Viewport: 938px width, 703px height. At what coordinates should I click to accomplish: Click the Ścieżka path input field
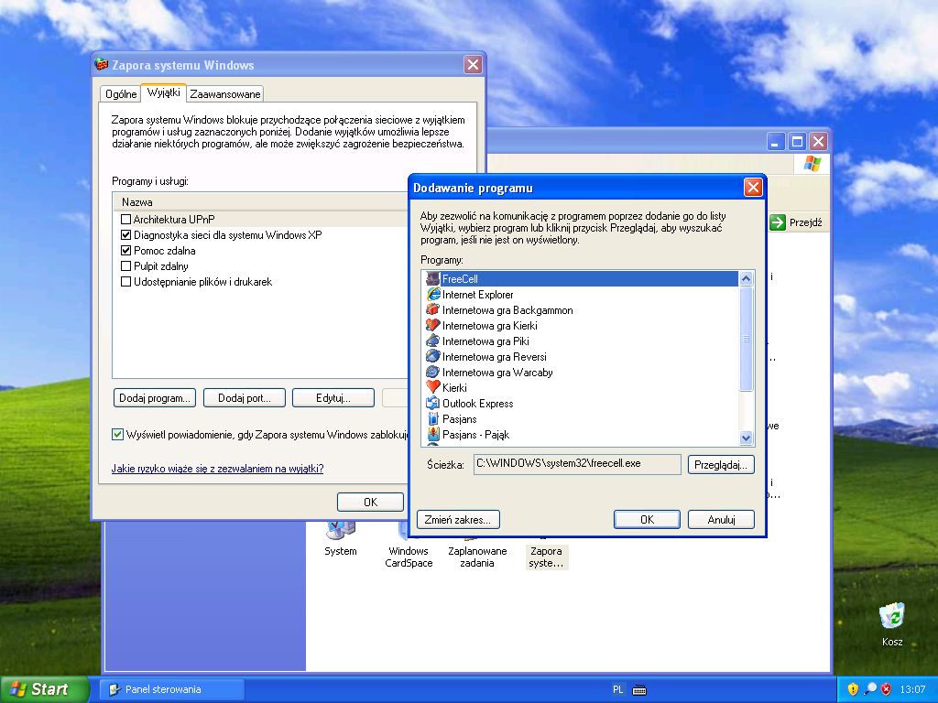click(x=577, y=464)
